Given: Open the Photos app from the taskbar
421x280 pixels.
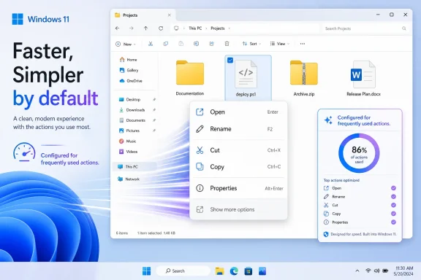Looking at the screenshot, I should pos(262,271).
